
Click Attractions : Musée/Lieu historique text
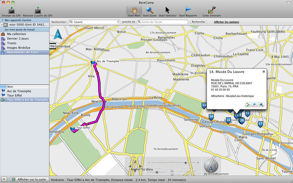pos(232,96)
